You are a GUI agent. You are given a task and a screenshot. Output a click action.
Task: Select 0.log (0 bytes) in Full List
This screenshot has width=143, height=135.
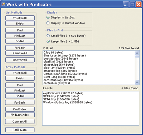pos(89,52)
